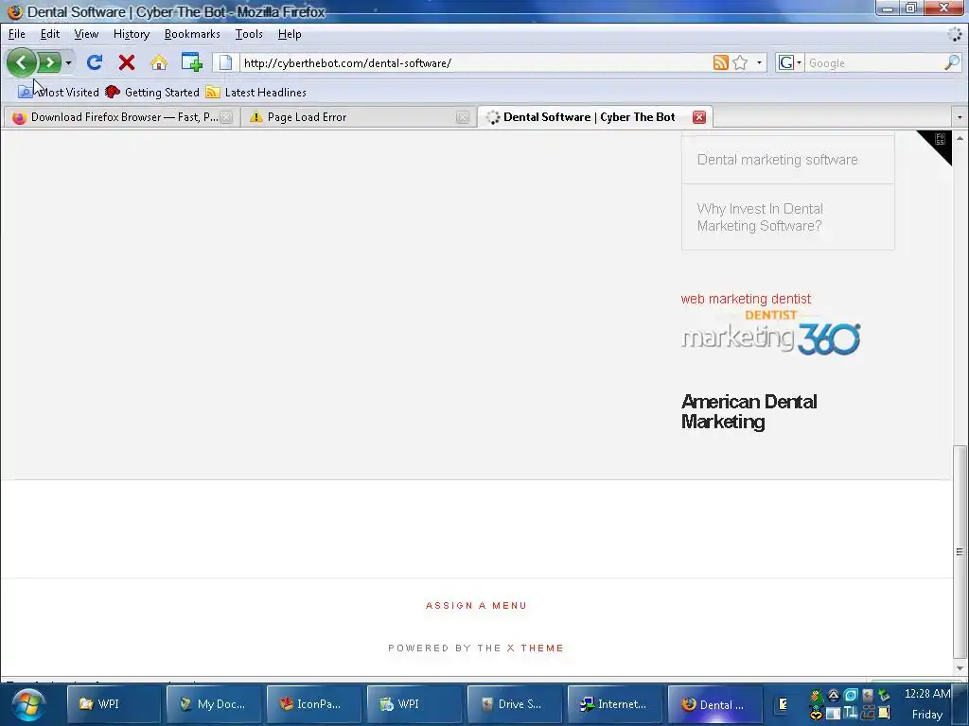Click the cyan eye system tray icon
This screenshot has width=969, height=726.
click(851, 695)
